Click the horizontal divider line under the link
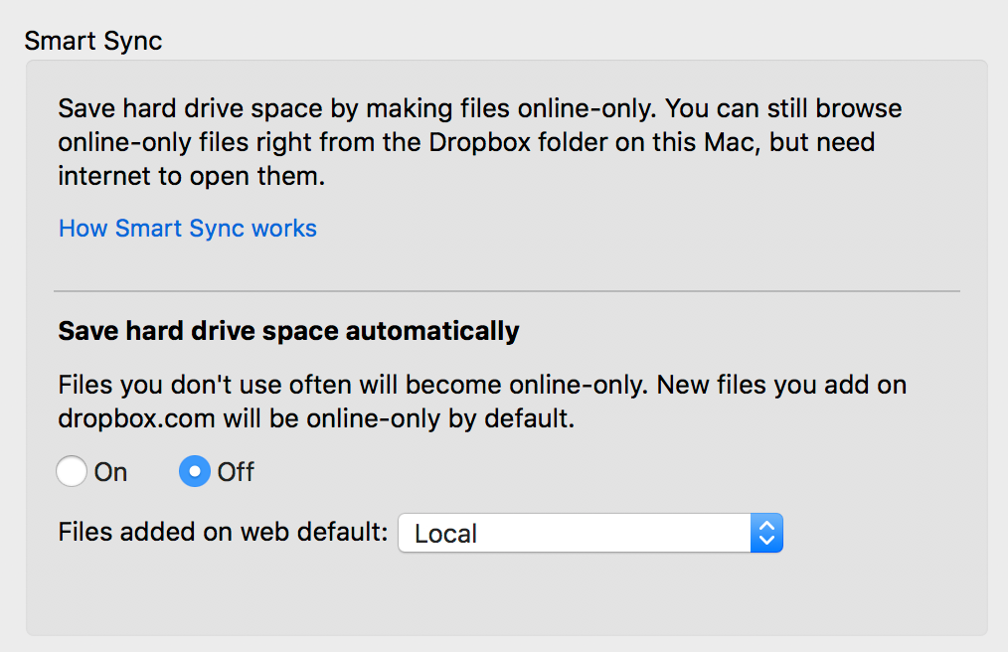The width and height of the screenshot is (1008, 652). [x=507, y=291]
